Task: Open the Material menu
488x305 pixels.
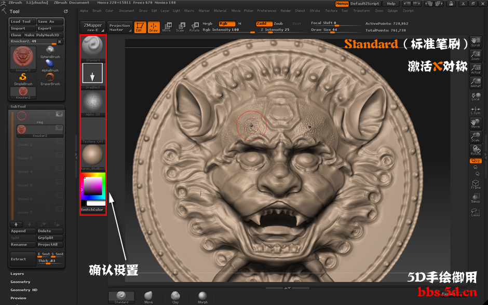Action: coord(220,10)
